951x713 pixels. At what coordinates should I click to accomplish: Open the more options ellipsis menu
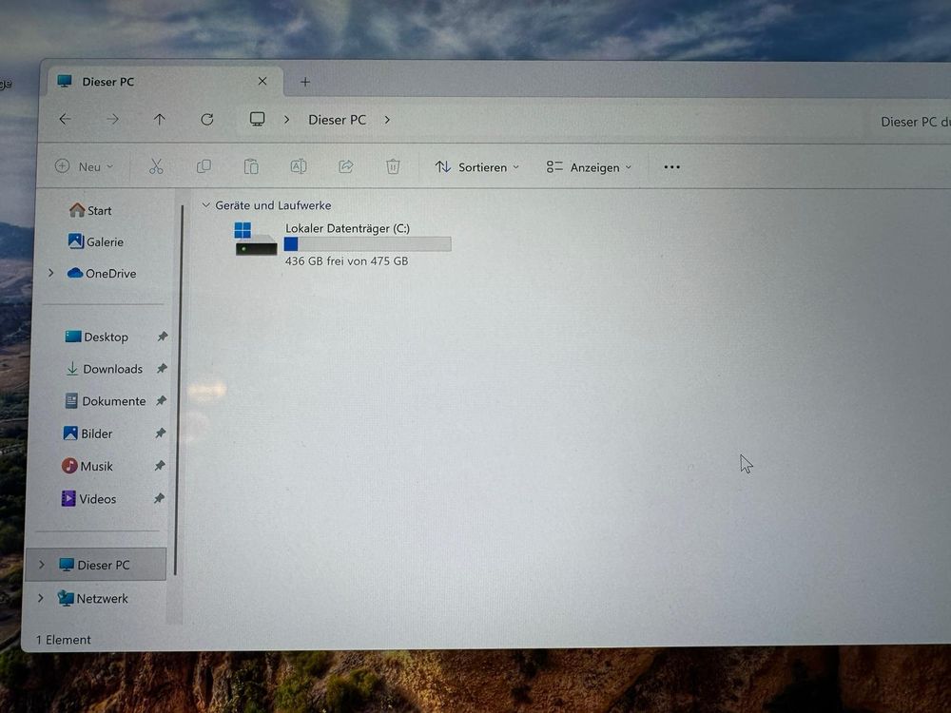(x=671, y=167)
